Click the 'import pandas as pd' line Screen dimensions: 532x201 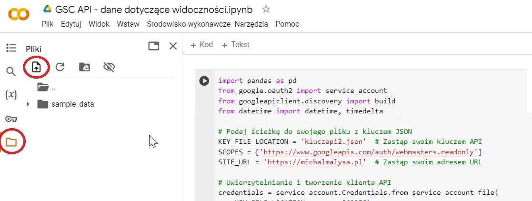point(258,81)
